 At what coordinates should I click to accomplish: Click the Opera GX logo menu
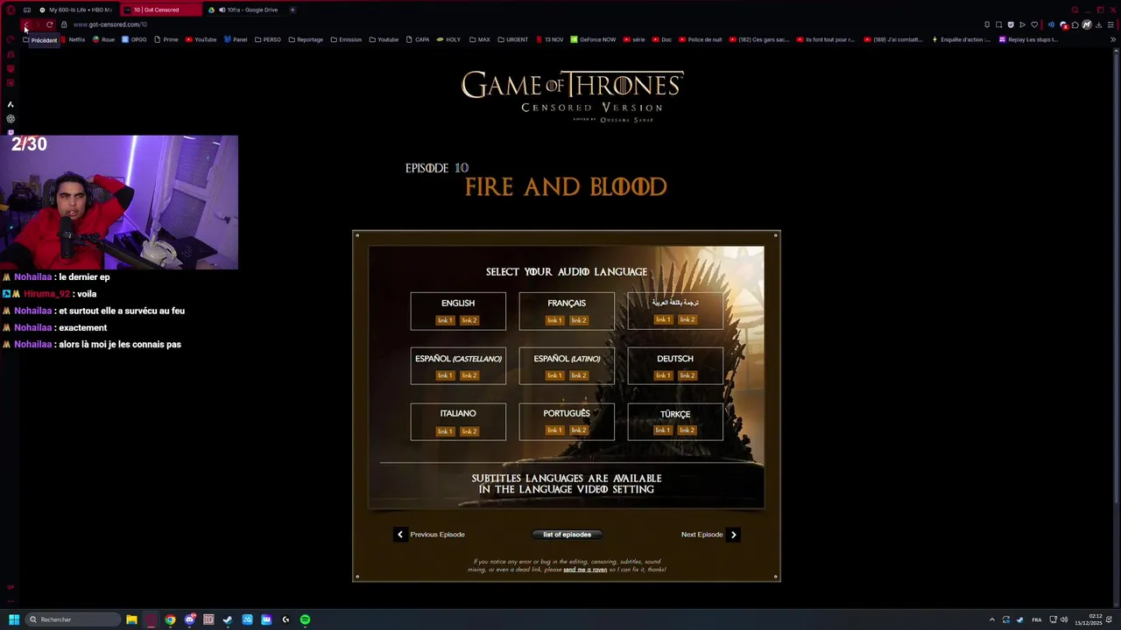point(11,10)
